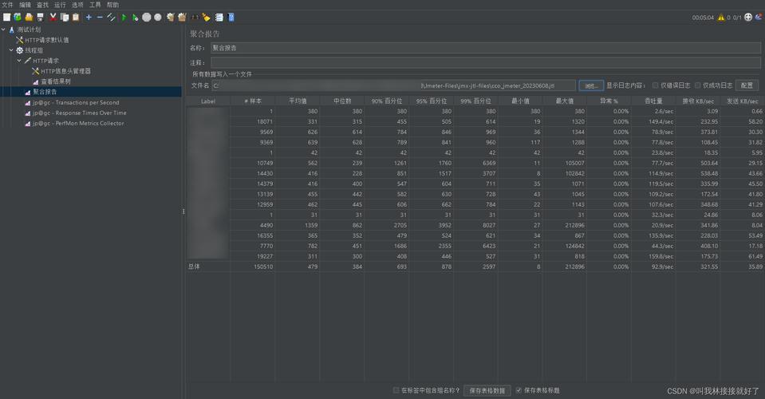This screenshot has width=765, height=399.
Task: Click the Open file toolbar icon
Action: coord(29,17)
